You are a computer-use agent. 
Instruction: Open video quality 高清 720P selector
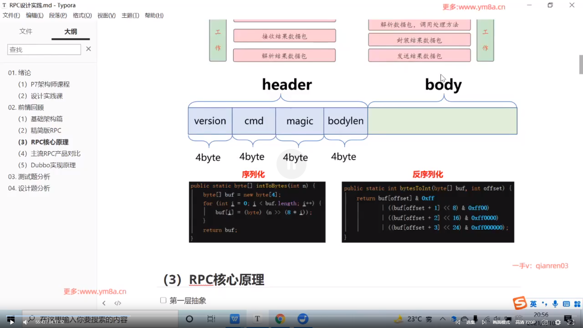click(x=525, y=322)
